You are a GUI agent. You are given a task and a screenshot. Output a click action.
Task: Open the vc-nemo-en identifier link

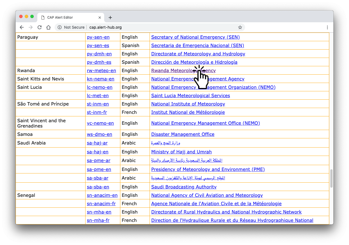100,123
